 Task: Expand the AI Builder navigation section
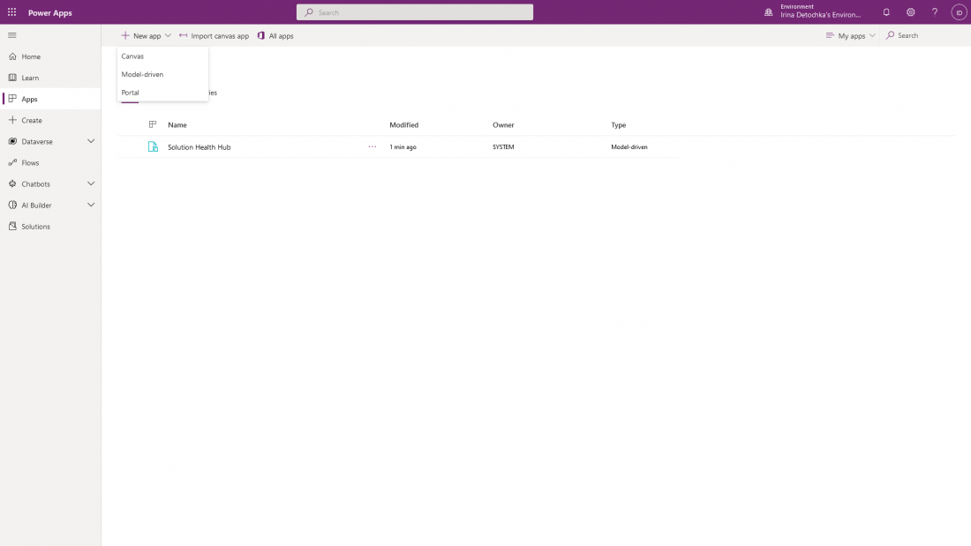pyautogui.click(x=91, y=205)
